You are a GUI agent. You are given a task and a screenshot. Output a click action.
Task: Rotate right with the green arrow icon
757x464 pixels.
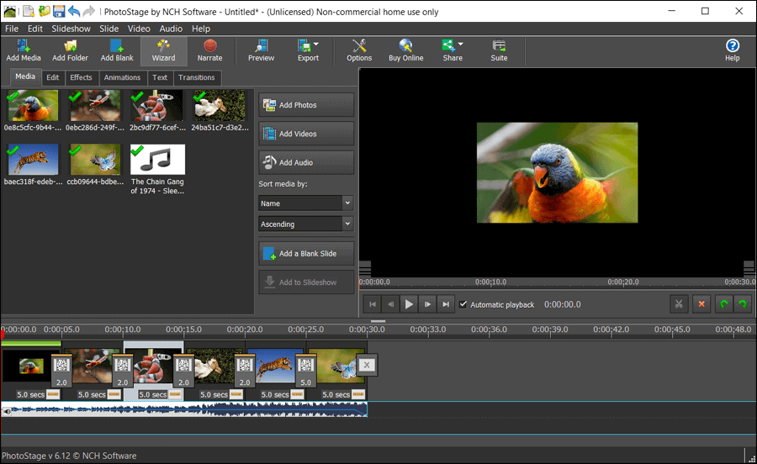[x=743, y=303]
